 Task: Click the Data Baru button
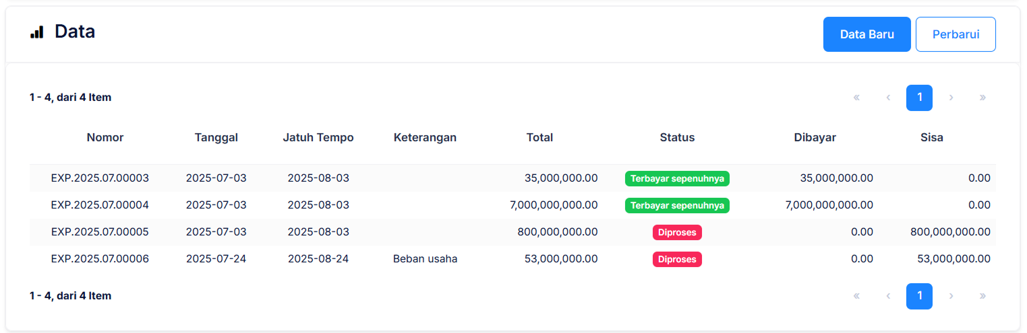(867, 34)
